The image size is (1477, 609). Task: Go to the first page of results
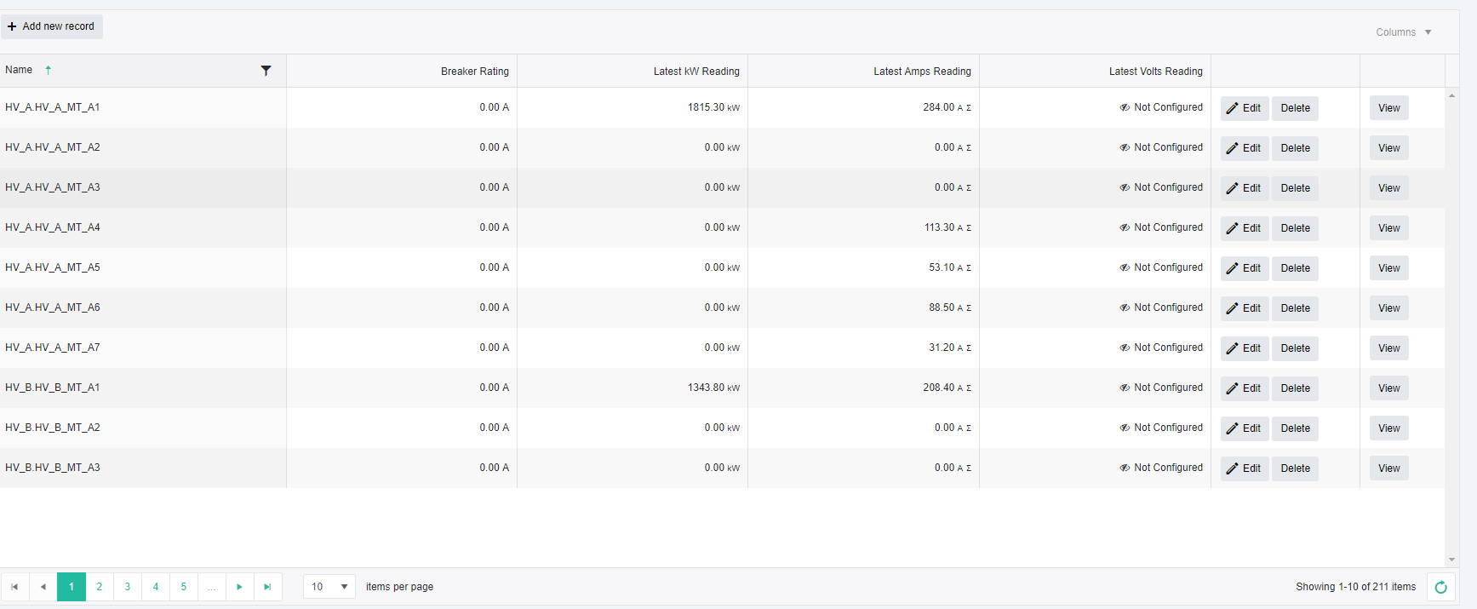[x=14, y=587]
